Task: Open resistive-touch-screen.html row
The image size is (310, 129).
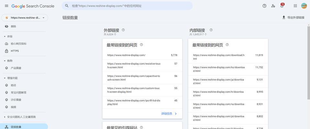Action: click(142, 65)
